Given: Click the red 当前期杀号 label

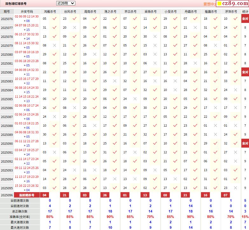Looking at the screenshot, I should click(27, 195).
